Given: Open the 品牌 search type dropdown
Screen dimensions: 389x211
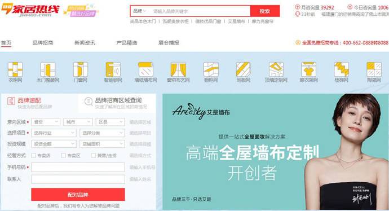Looking at the screenshot, I should click(x=140, y=11).
